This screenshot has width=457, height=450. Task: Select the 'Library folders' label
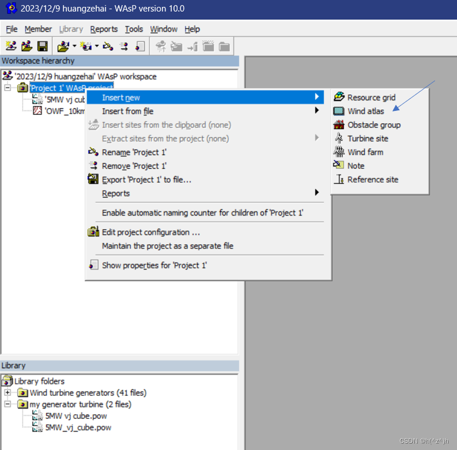[x=39, y=381]
